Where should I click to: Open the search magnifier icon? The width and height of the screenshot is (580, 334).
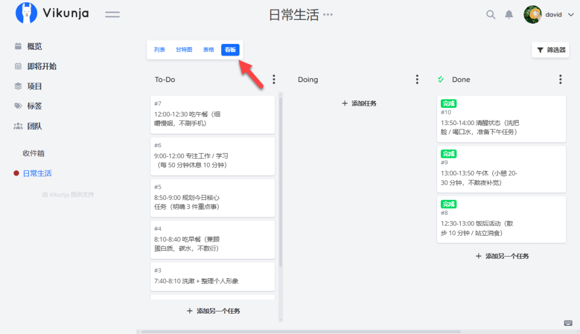(x=490, y=14)
